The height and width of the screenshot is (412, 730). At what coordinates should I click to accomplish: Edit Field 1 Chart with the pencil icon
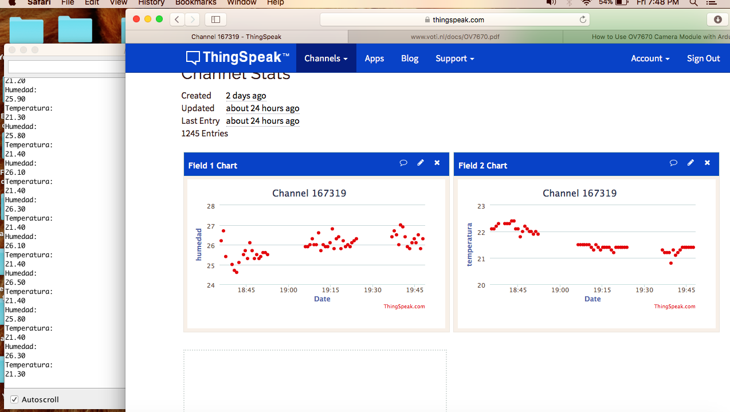pyautogui.click(x=421, y=163)
